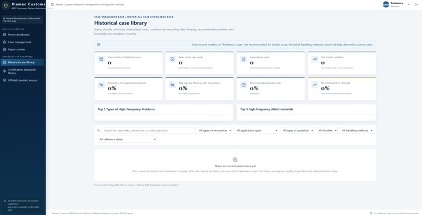Click There are no historical cases yet text
This screenshot has height=215, width=422.
235,166
